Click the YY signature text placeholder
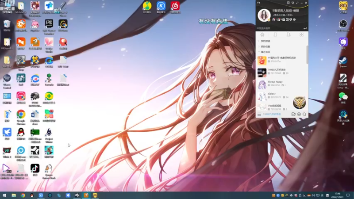The width and height of the screenshot is (354, 199). point(283,15)
